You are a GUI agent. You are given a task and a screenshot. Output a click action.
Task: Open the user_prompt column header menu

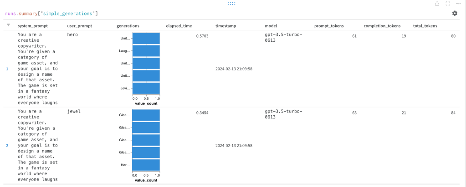[79, 26]
